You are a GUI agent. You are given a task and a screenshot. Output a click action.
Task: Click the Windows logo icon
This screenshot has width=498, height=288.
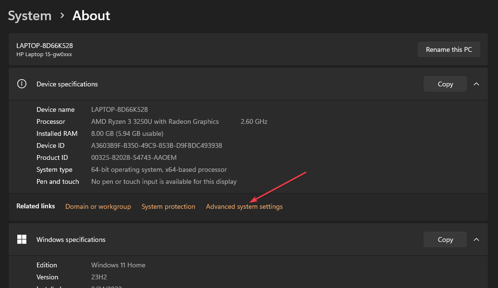click(x=22, y=240)
